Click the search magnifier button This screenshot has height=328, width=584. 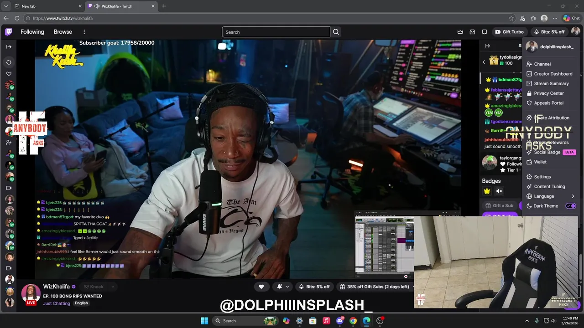336,32
